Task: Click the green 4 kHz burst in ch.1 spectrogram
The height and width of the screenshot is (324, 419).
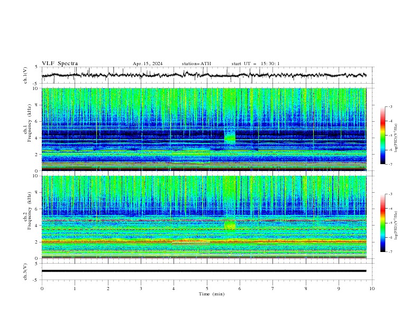Action: click(230, 138)
